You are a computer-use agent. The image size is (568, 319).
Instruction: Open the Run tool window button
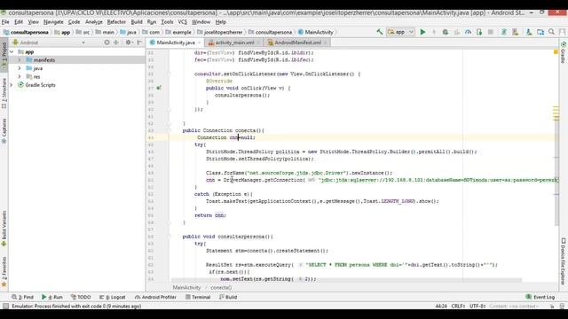[52, 297]
